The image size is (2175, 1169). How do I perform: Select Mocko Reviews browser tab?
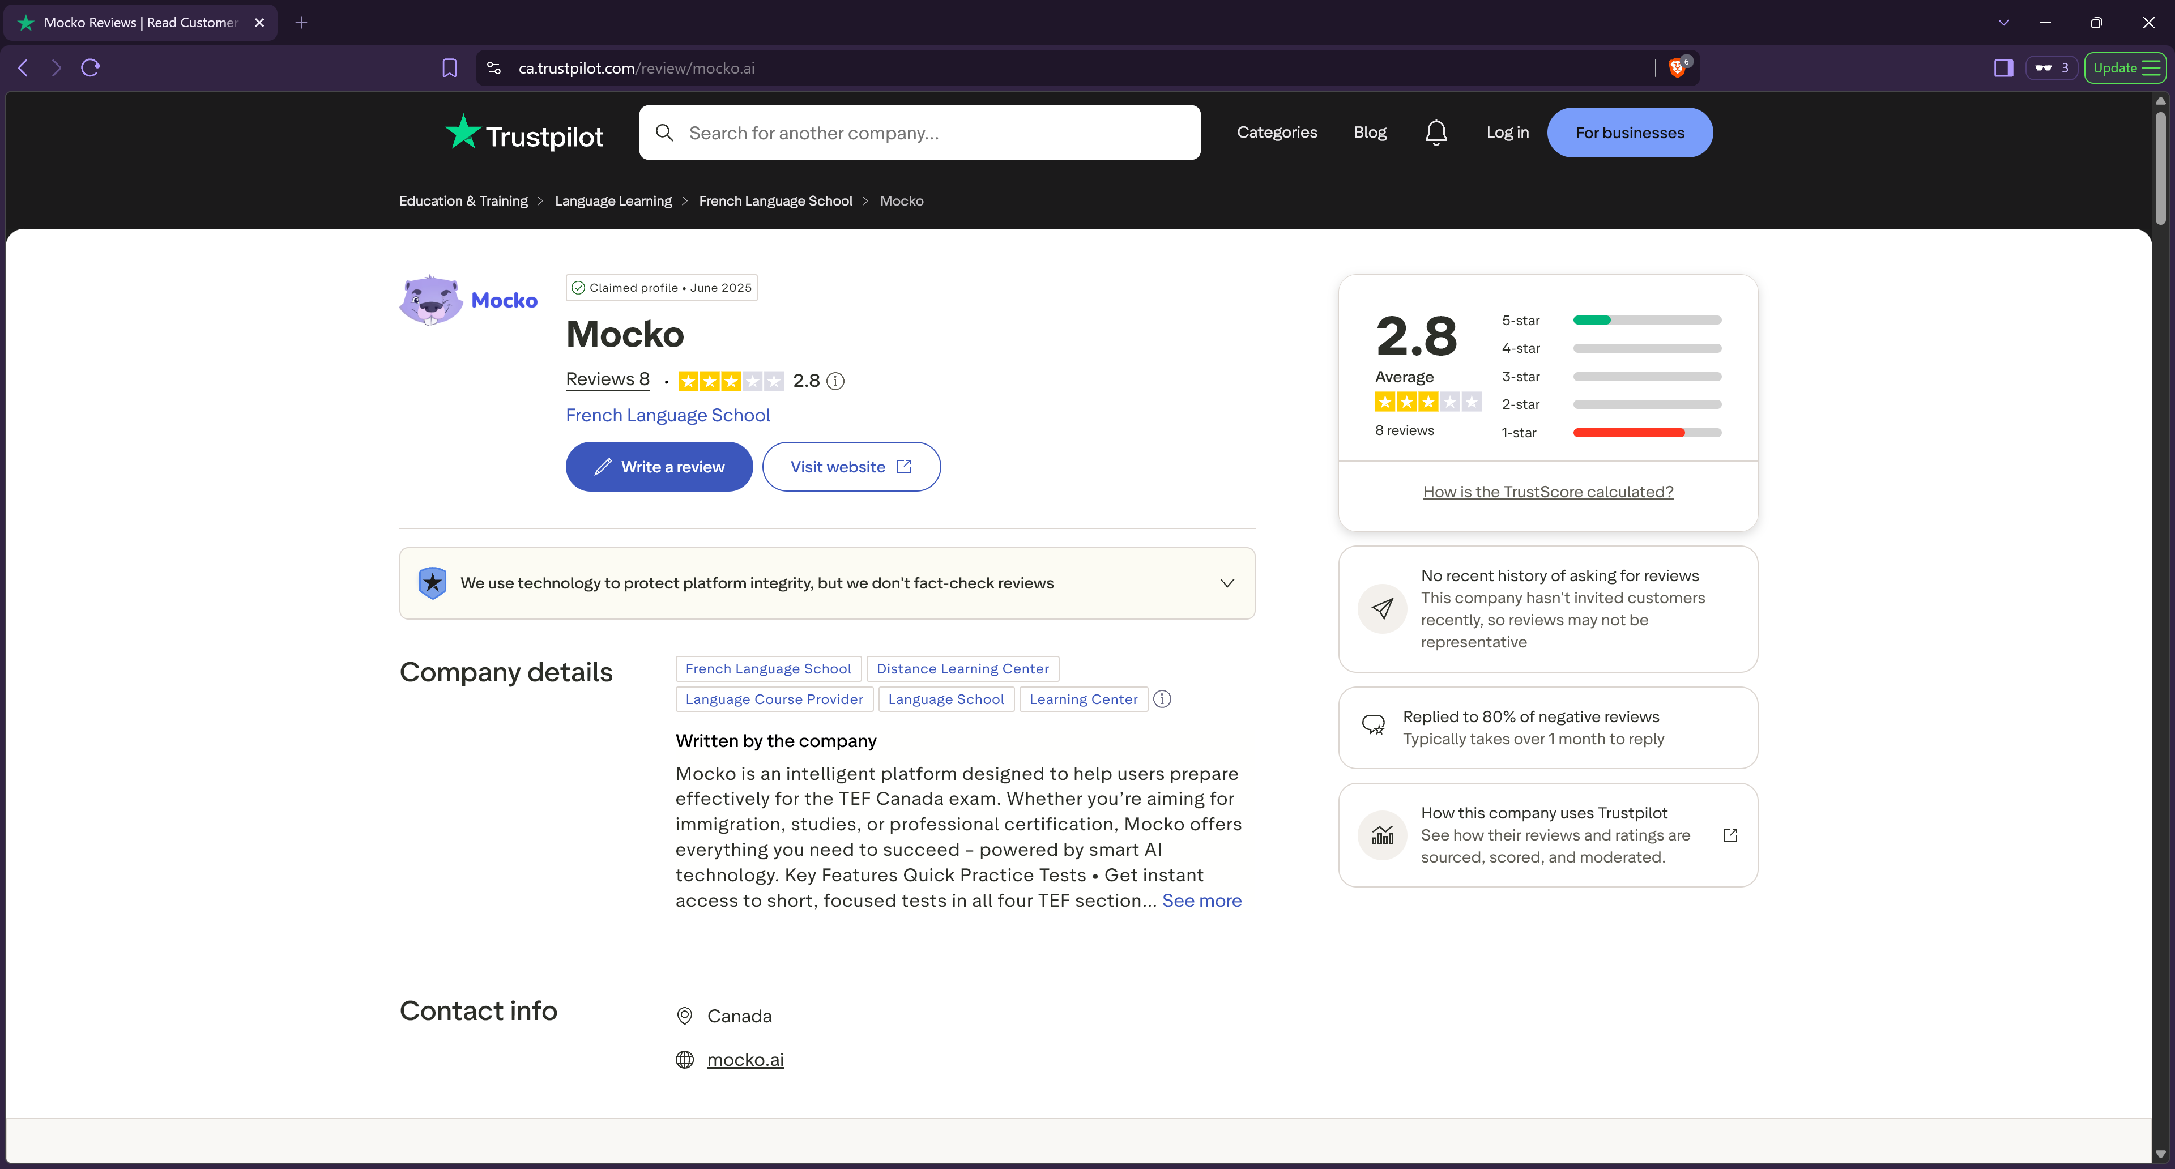(141, 23)
